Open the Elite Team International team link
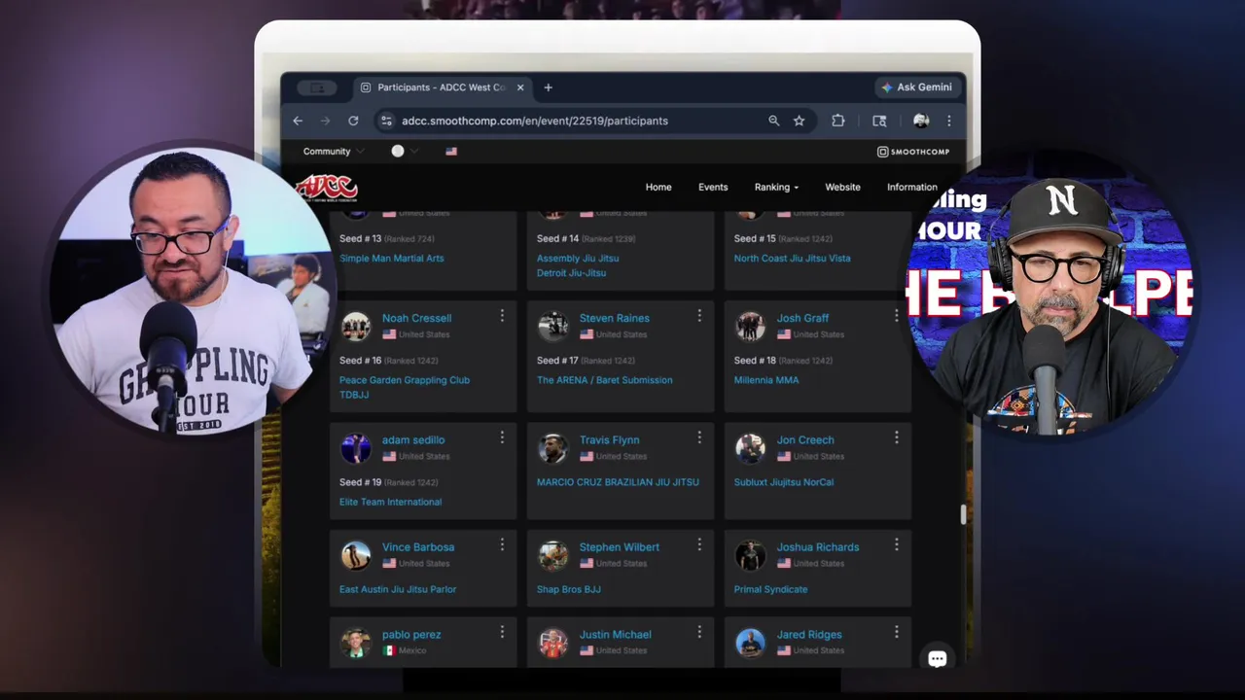This screenshot has width=1245, height=700. (390, 502)
